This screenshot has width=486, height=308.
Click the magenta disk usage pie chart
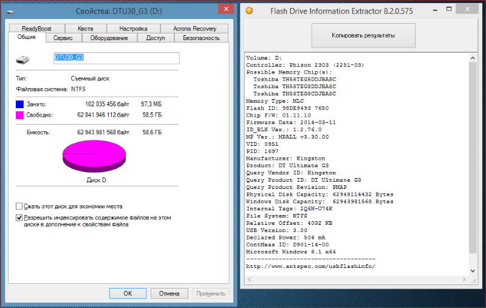[94, 156]
